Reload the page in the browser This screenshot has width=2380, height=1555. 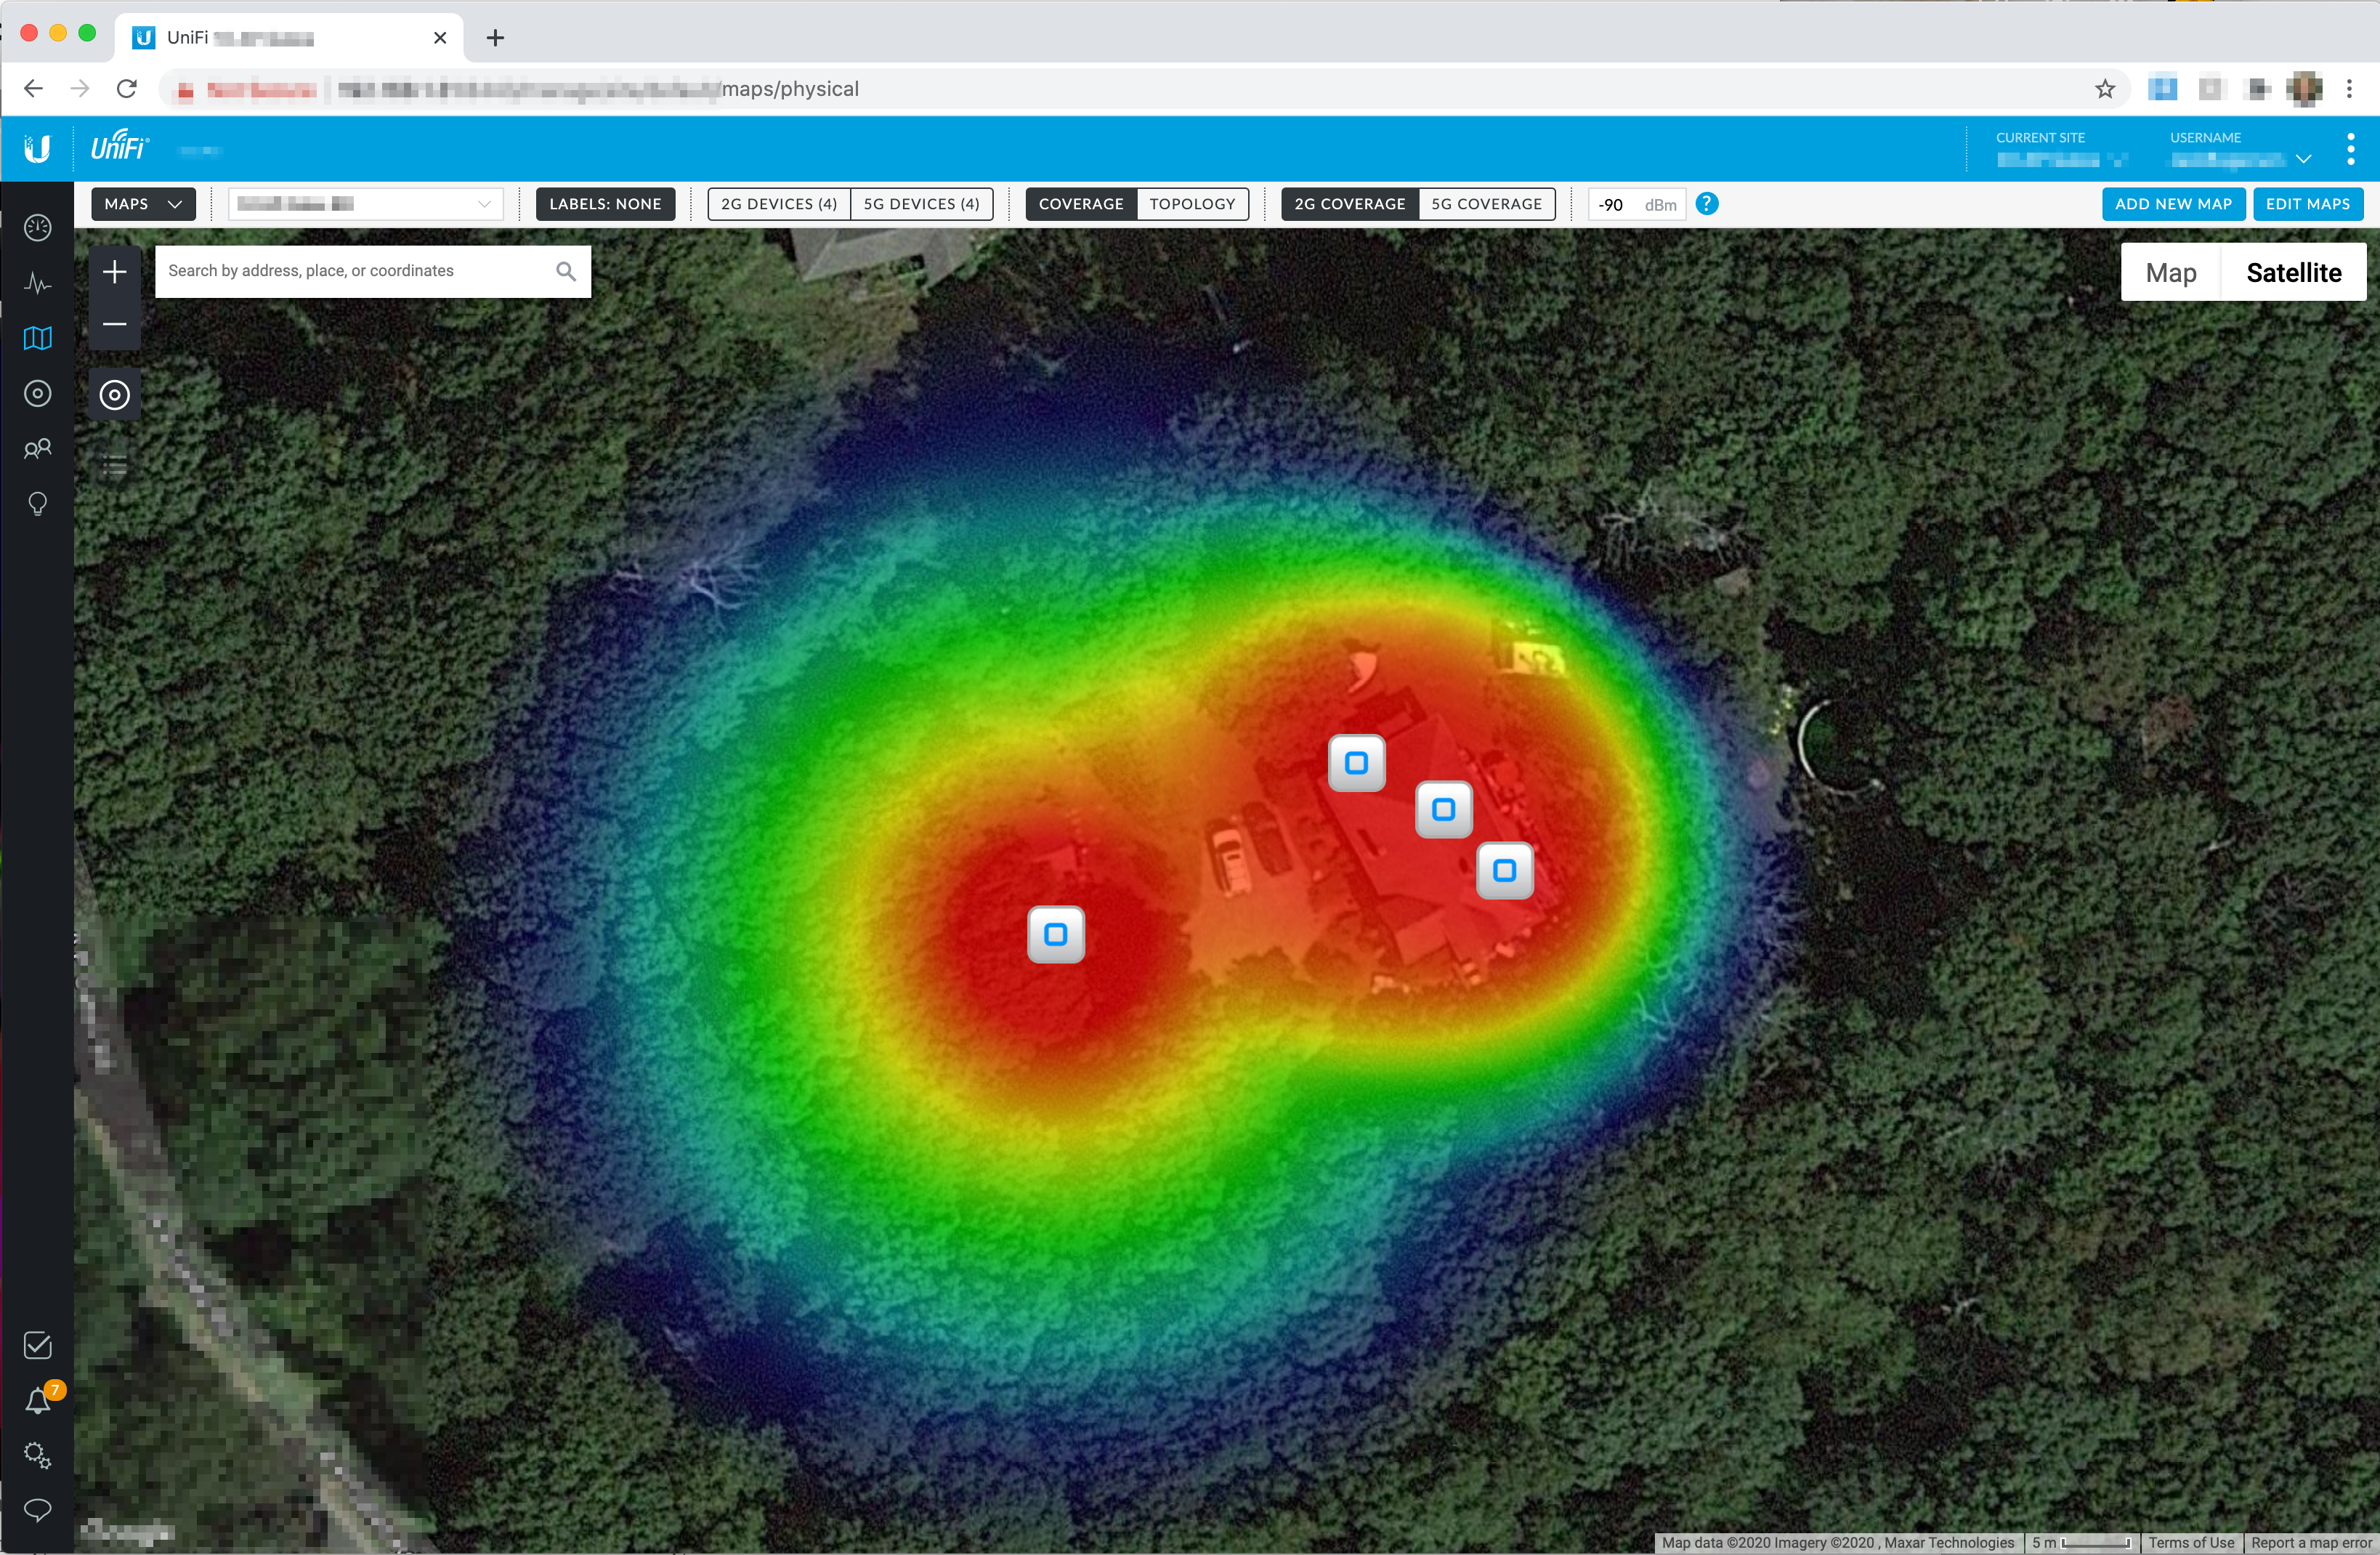[x=127, y=89]
